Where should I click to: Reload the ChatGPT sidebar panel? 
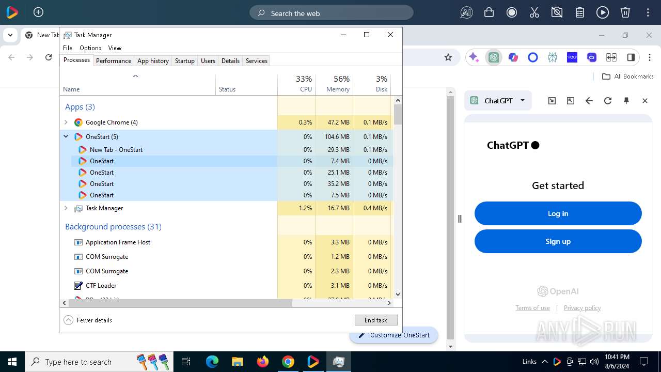[x=608, y=101]
